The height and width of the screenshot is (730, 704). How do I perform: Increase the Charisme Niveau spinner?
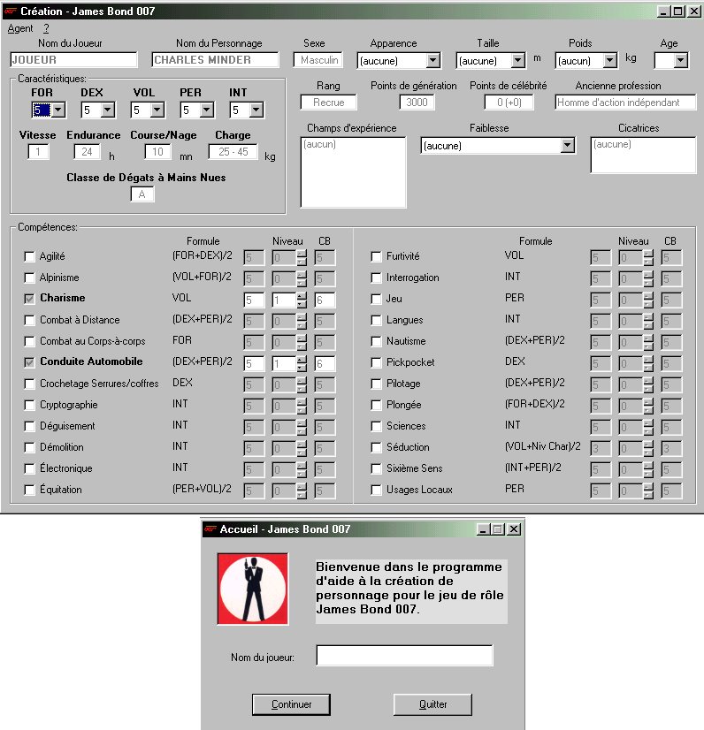(302, 295)
